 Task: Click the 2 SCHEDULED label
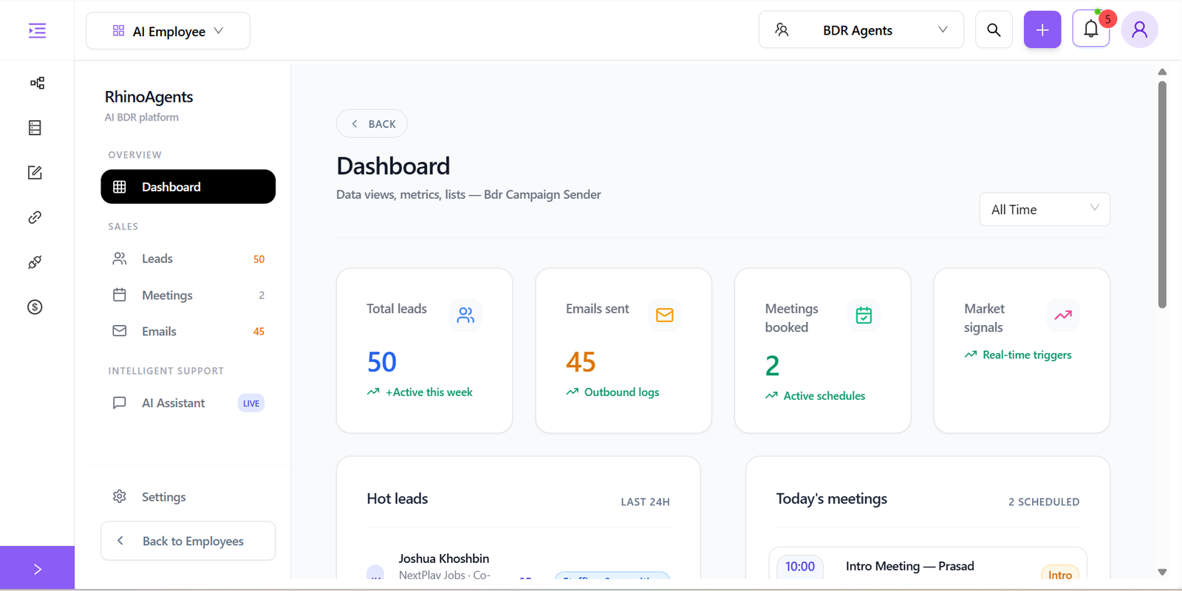coord(1044,502)
